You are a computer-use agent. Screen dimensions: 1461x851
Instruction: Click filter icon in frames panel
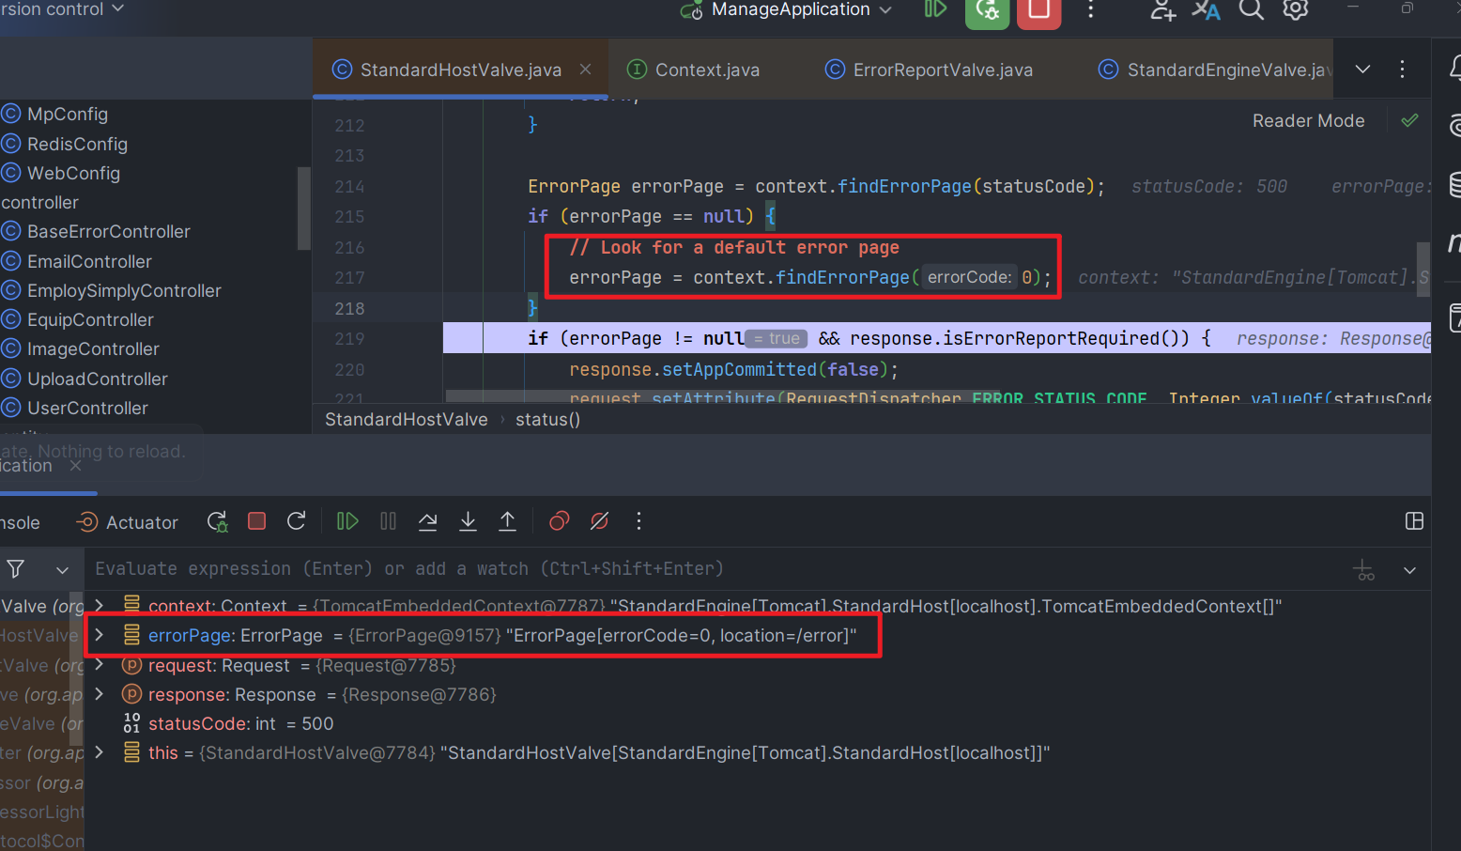point(16,569)
